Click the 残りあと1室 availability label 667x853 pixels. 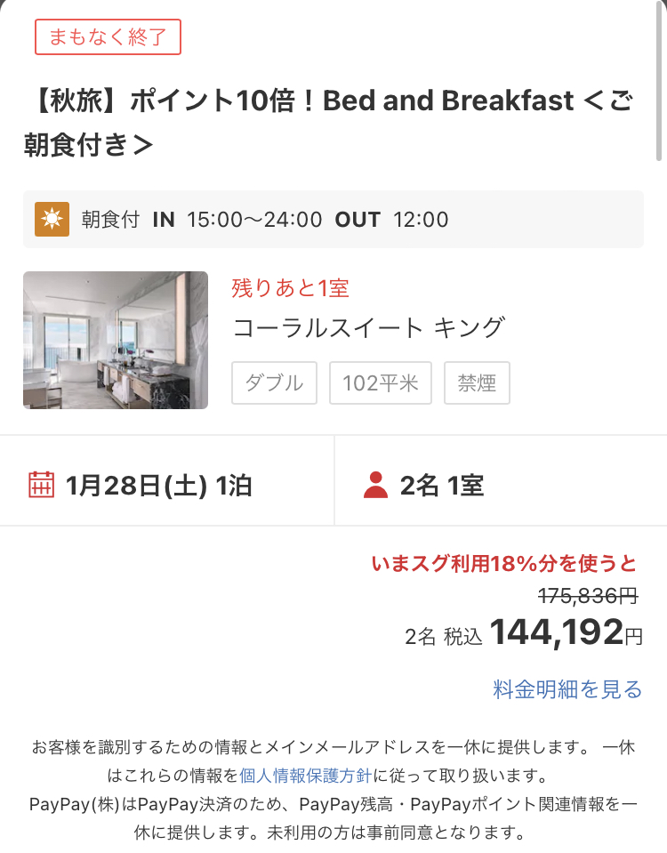pyautogui.click(x=290, y=288)
